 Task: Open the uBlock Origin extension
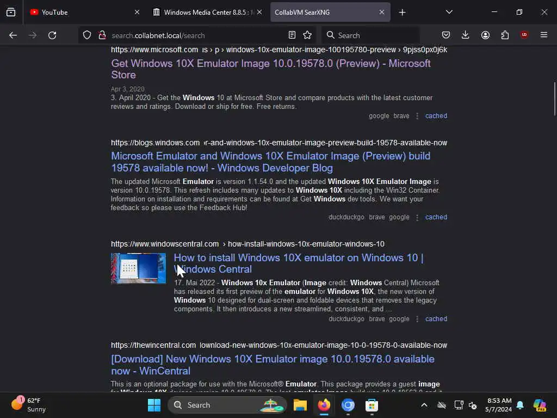pos(524,35)
